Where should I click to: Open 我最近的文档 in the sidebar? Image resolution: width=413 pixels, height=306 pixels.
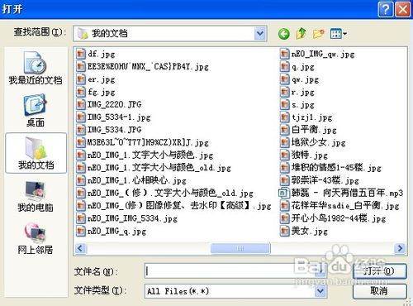pyautogui.click(x=36, y=68)
